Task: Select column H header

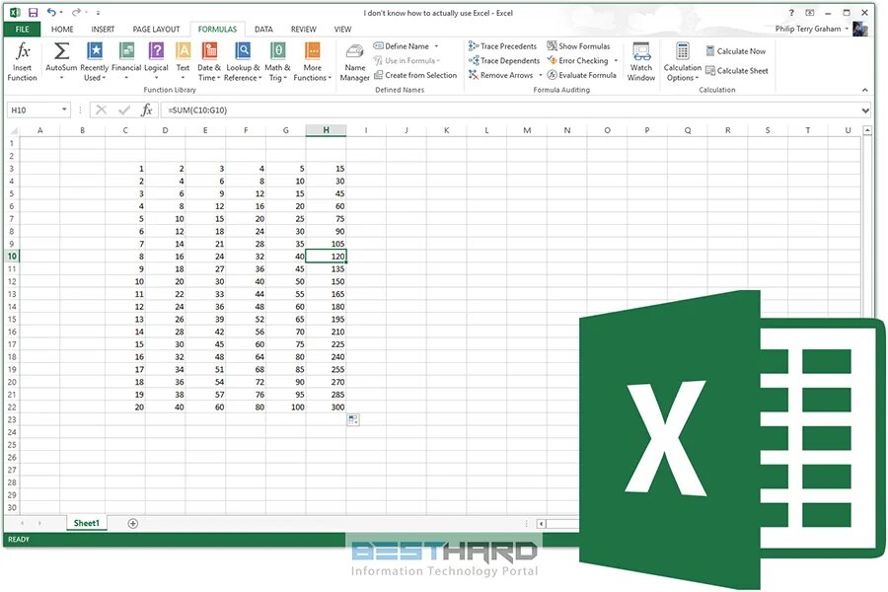Action: click(326, 130)
